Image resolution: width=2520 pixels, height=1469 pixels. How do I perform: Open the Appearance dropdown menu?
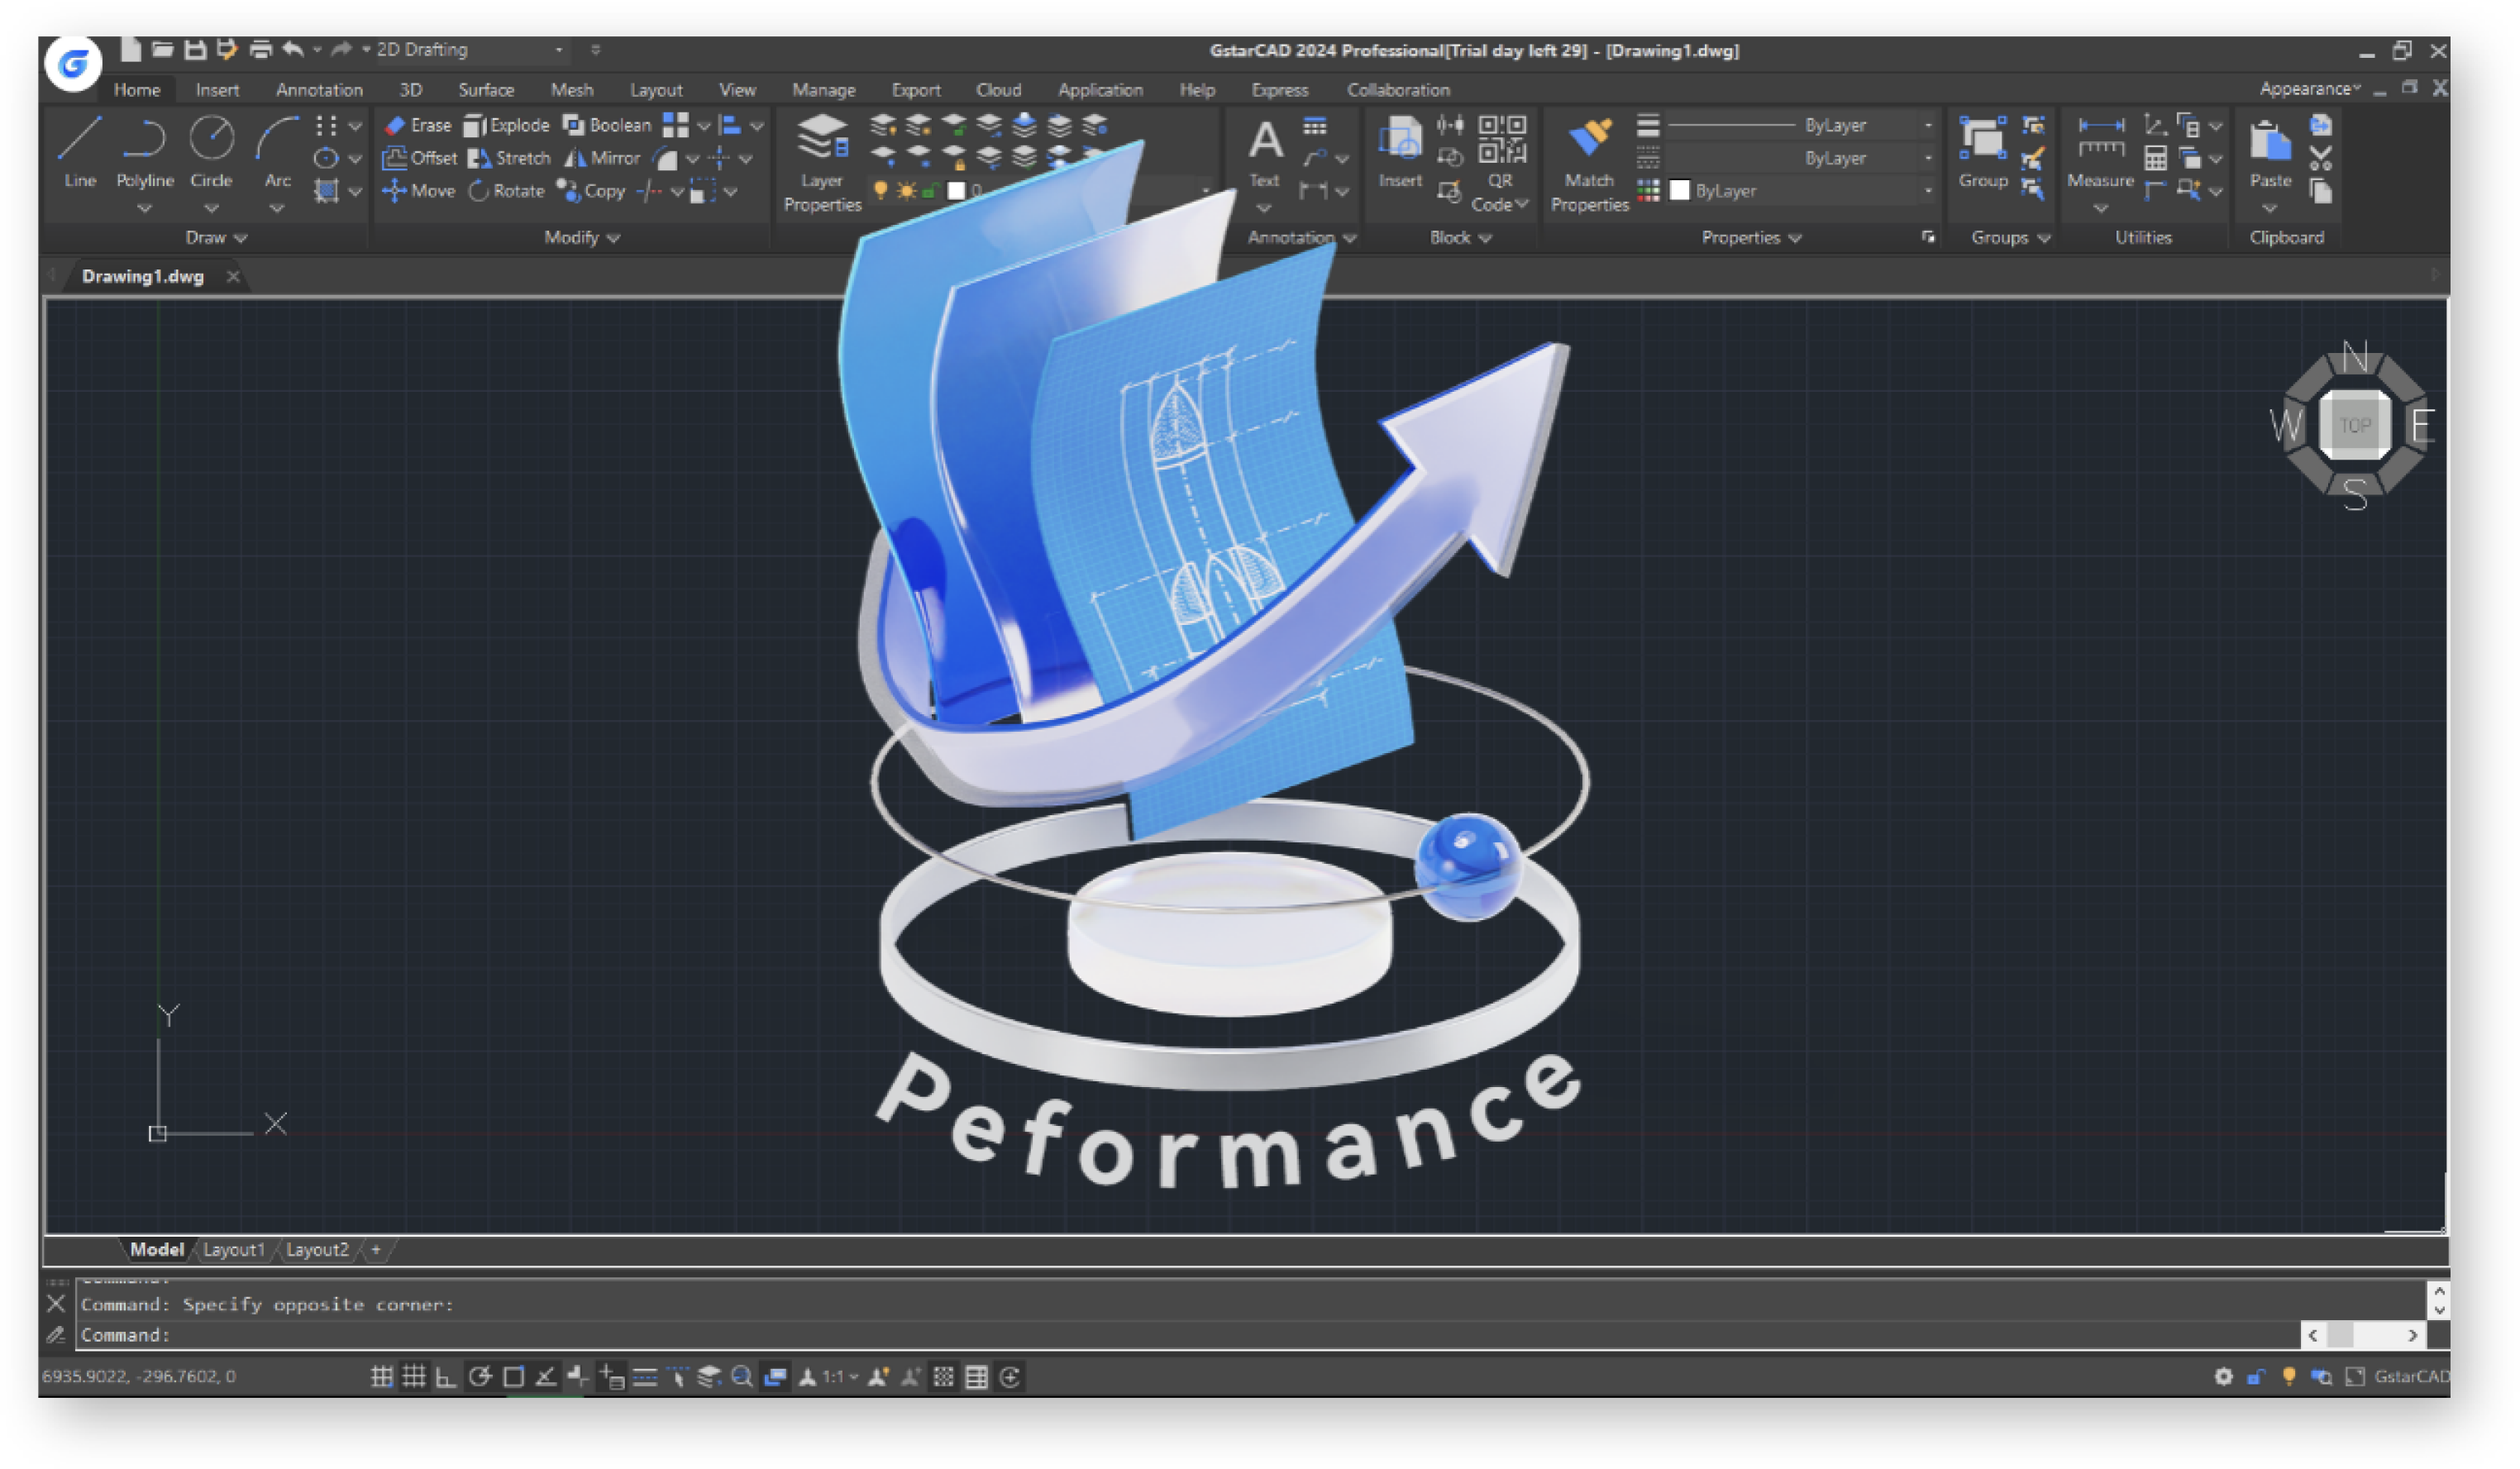pos(2310,88)
